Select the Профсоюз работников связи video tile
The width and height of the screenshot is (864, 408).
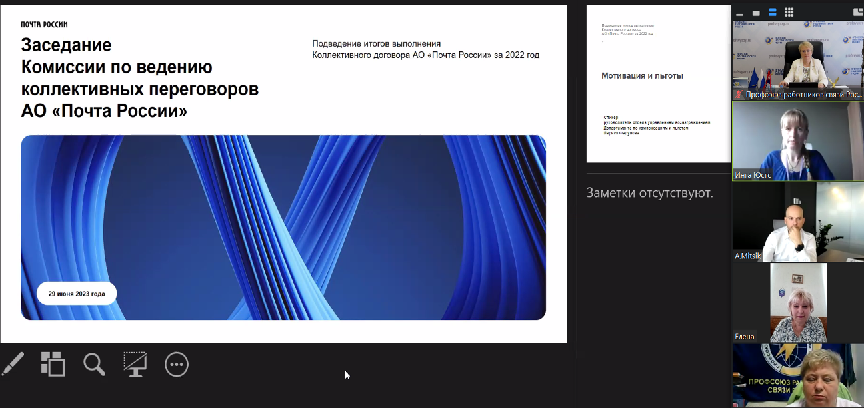(798, 61)
